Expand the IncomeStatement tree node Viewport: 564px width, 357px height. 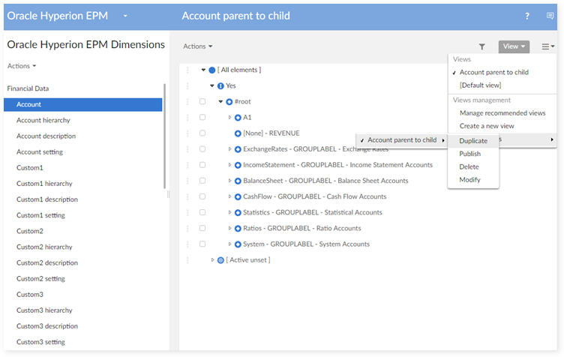point(230,165)
